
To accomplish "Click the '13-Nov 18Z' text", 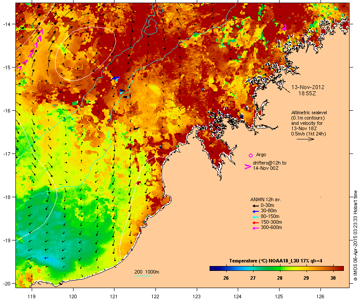I will (304, 128).
